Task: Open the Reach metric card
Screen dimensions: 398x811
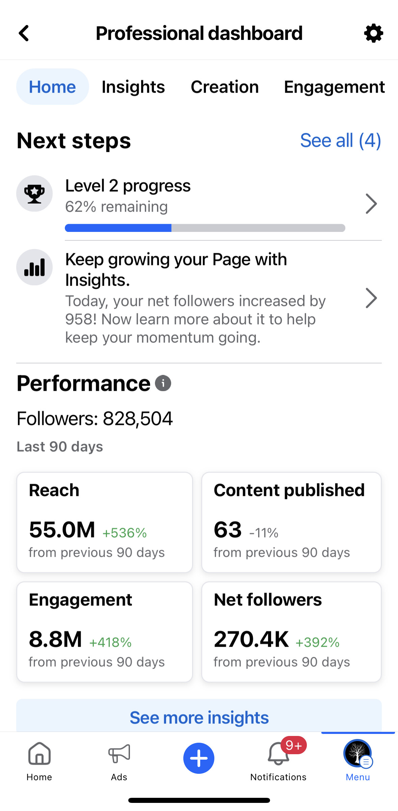Action: pyautogui.click(x=105, y=522)
